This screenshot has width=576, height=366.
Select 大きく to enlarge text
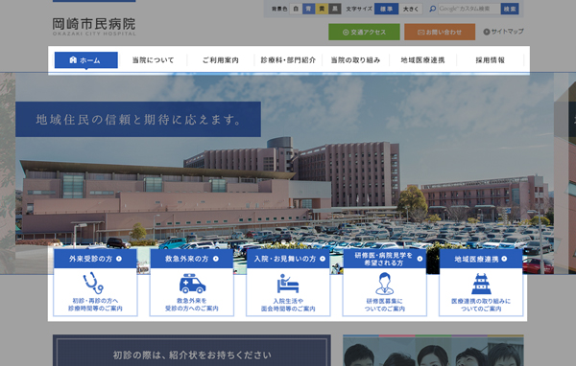pyautogui.click(x=410, y=9)
